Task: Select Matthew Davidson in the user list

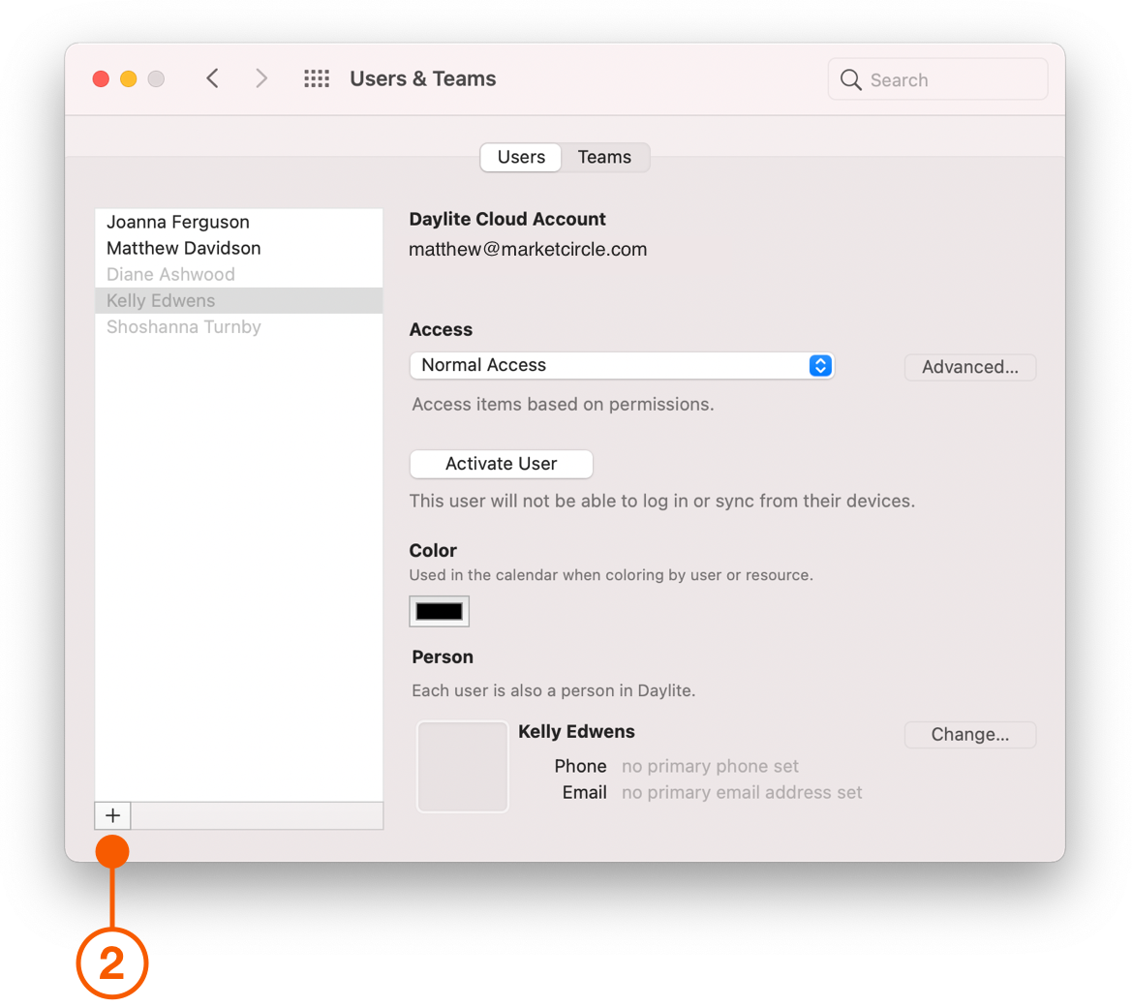Action: (x=183, y=248)
